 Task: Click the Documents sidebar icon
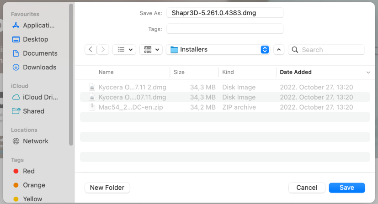coord(16,53)
